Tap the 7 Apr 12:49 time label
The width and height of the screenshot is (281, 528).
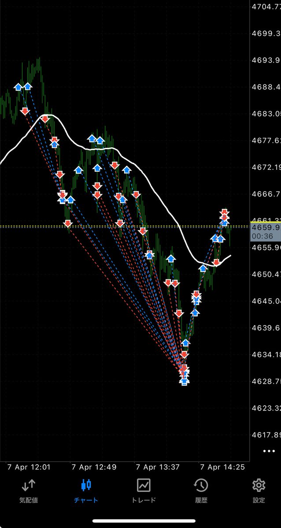tap(94, 467)
